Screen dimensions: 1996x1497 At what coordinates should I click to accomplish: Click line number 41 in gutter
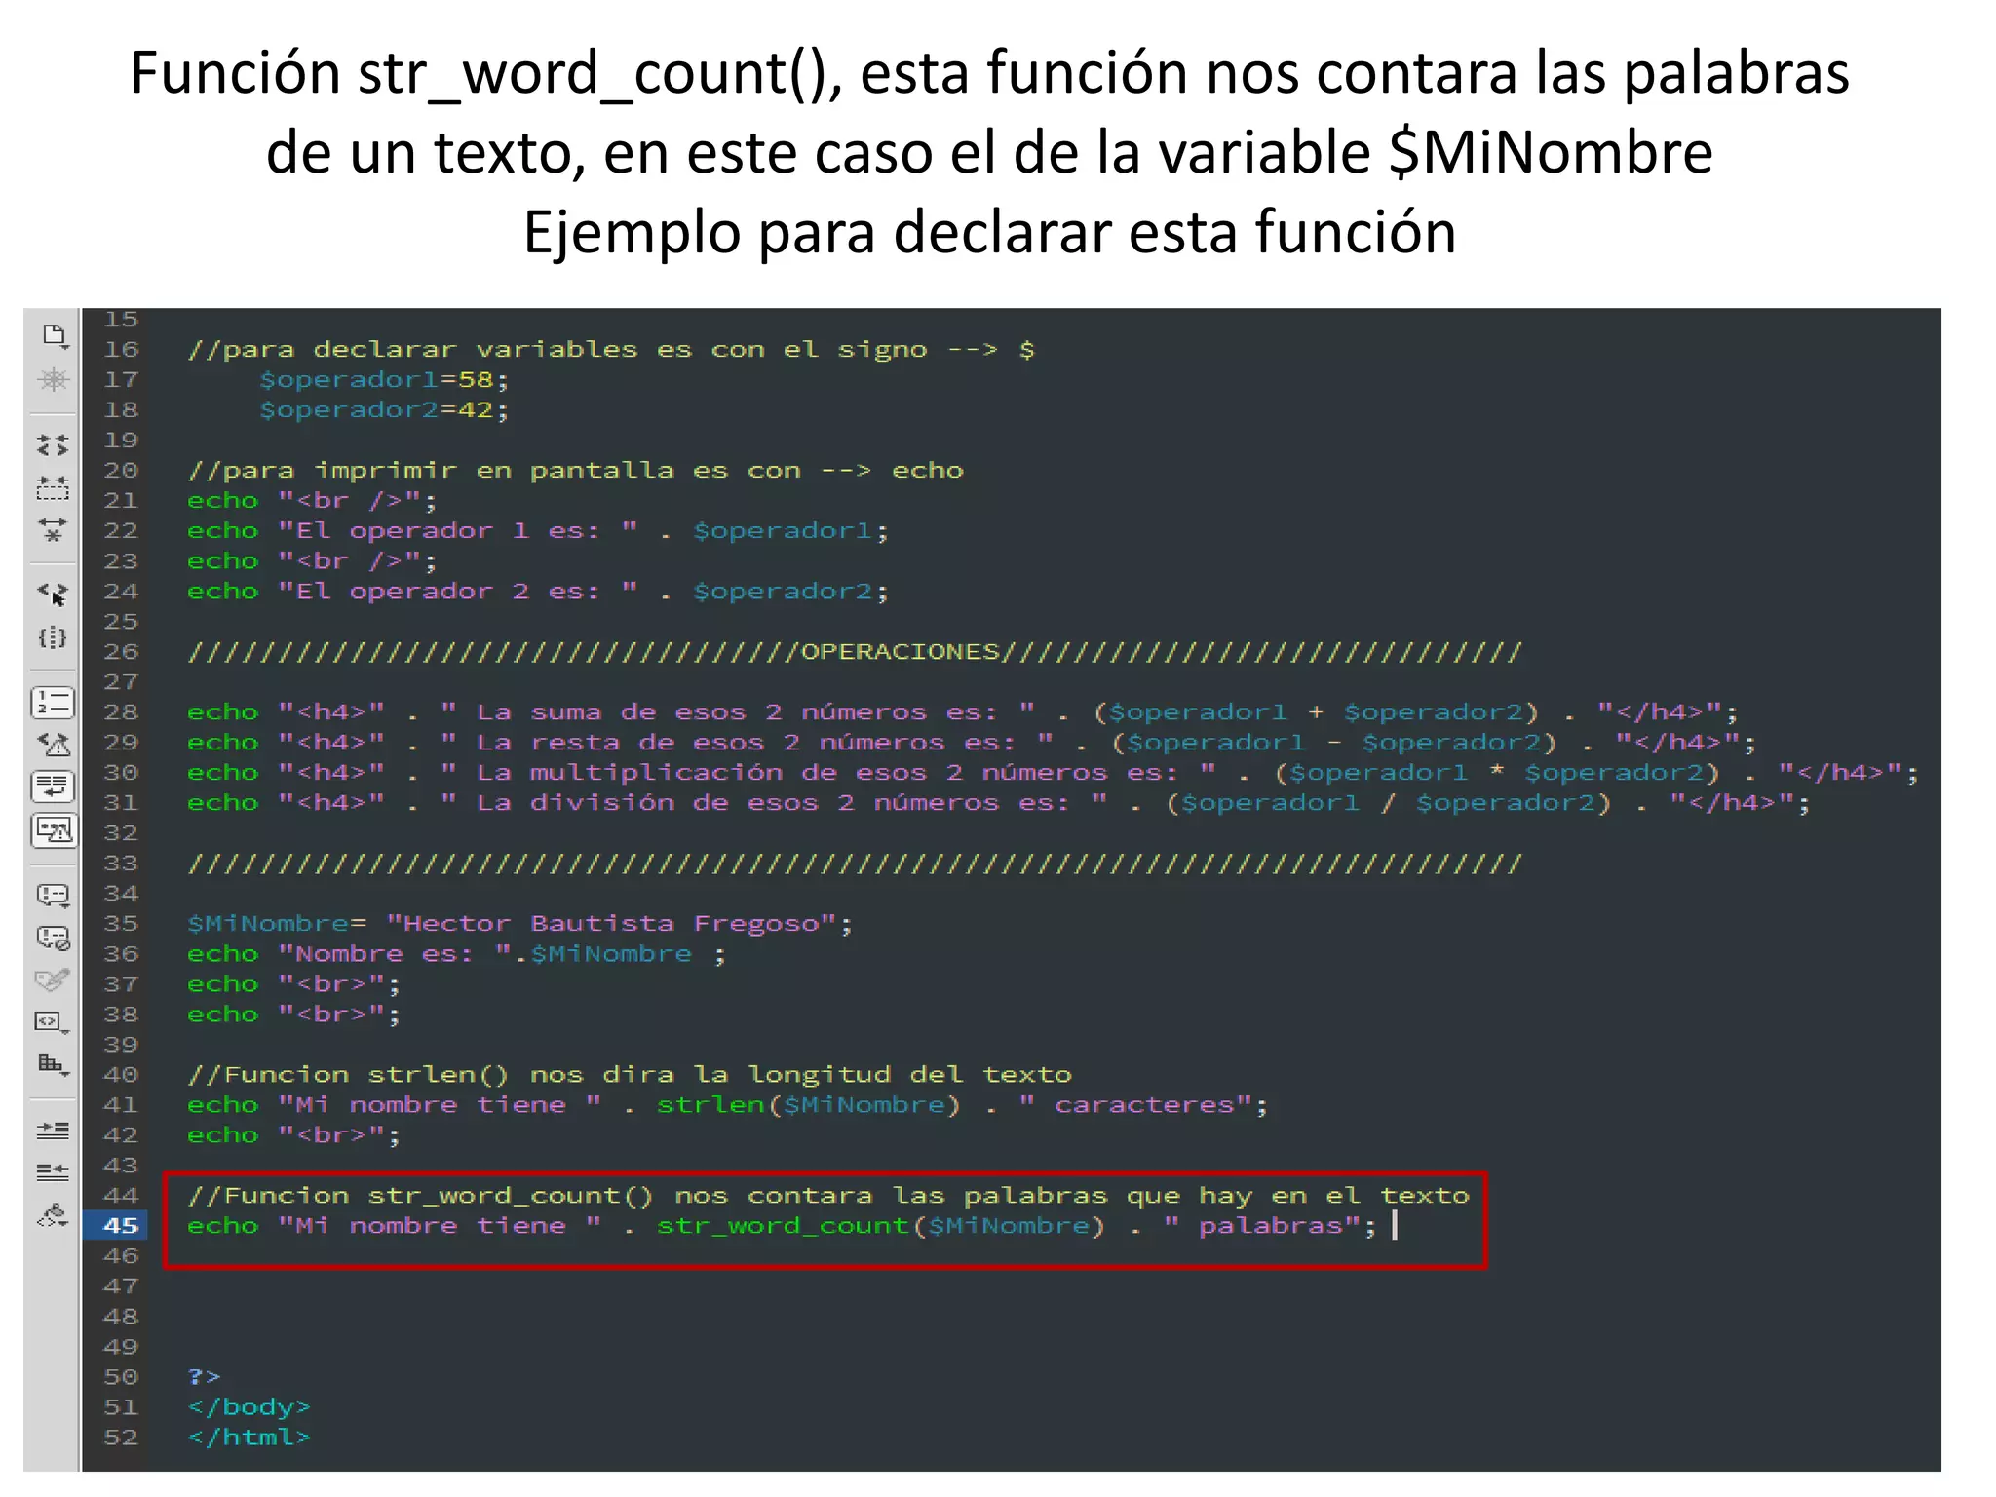121,1104
